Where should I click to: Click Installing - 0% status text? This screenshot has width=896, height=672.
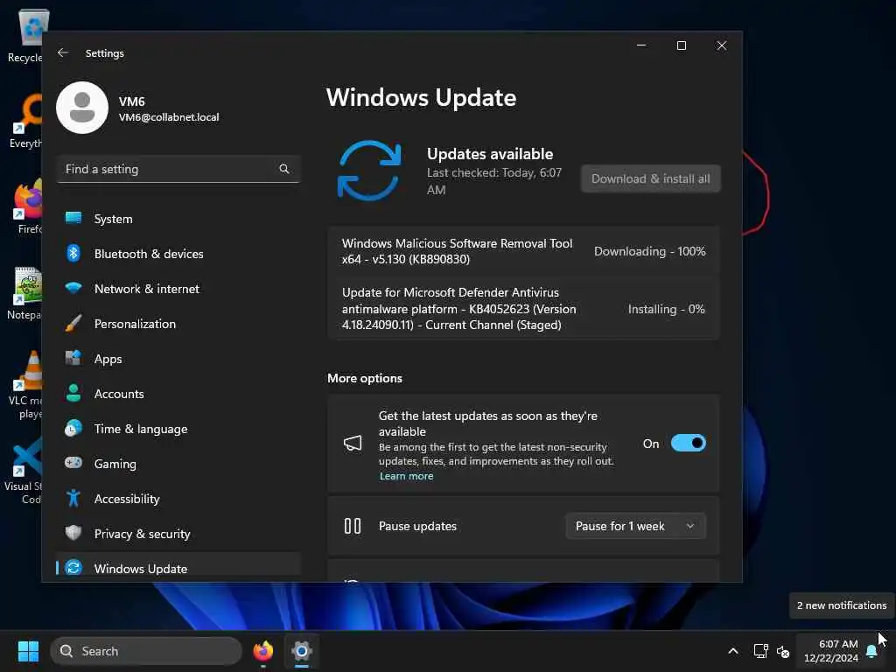pyautogui.click(x=666, y=309)
